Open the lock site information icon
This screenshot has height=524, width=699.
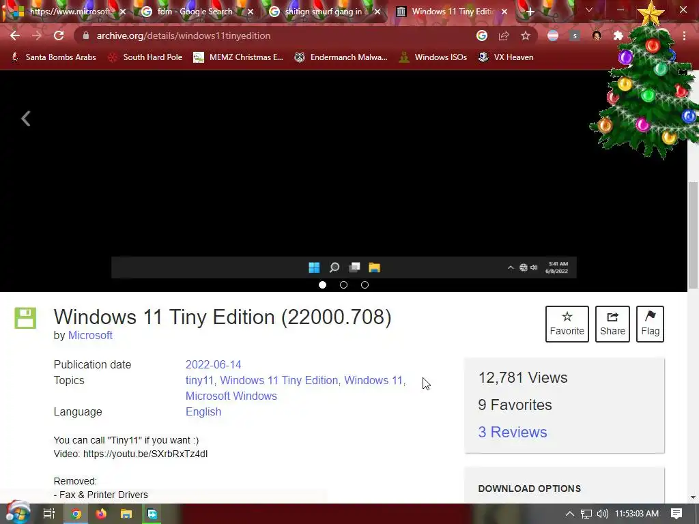pos(86,35)
